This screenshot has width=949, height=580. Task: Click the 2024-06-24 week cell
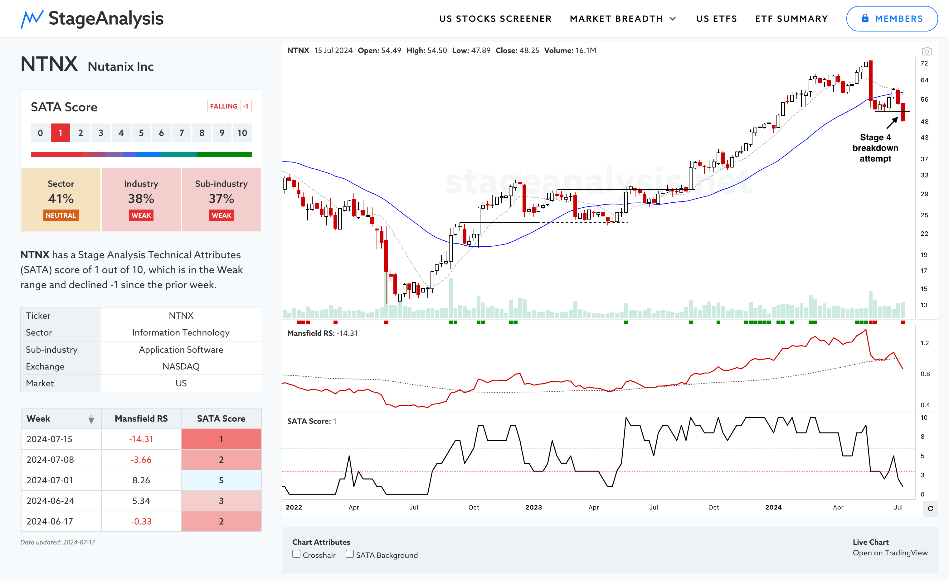click(x=61, y=501)
